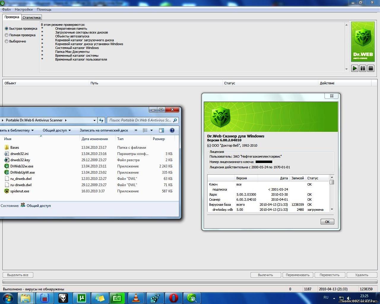Image resolution: width=380 pixels, height=304 pixels.
Task: Click the Explorer refresh button
Action: pos(101,120)
